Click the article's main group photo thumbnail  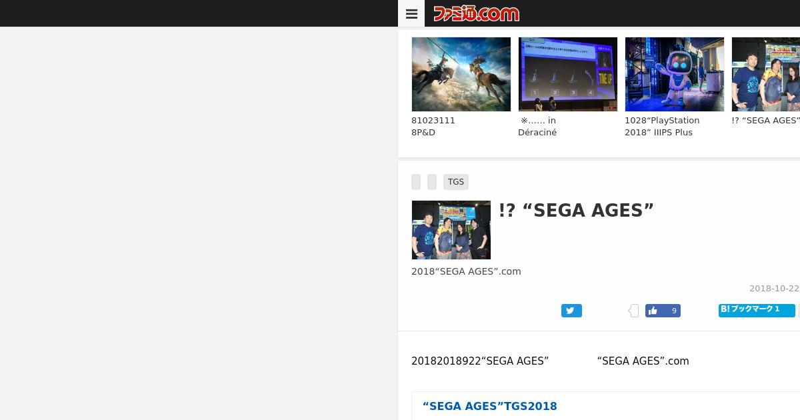(x=451, y=230)
